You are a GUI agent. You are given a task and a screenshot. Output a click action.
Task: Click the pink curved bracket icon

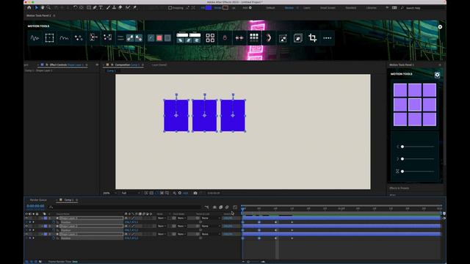[x=269, y=38]
